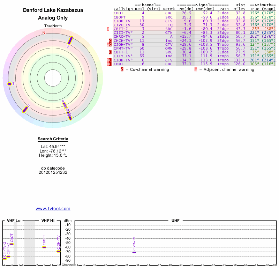Select the CIVO-TV marker in UHF spectrum chart
This screenshot has height=268, width=279.
coord(134,252)
